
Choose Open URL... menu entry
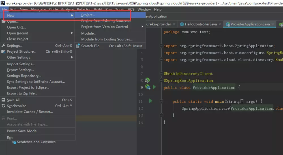click(x=38, y=27)
